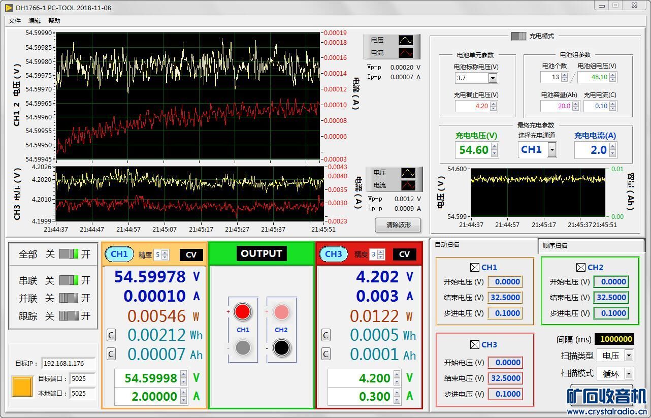The image size is (651, 418).
Task: Click CH3 measured voltage reading 4.202
Action: point(377,277)
